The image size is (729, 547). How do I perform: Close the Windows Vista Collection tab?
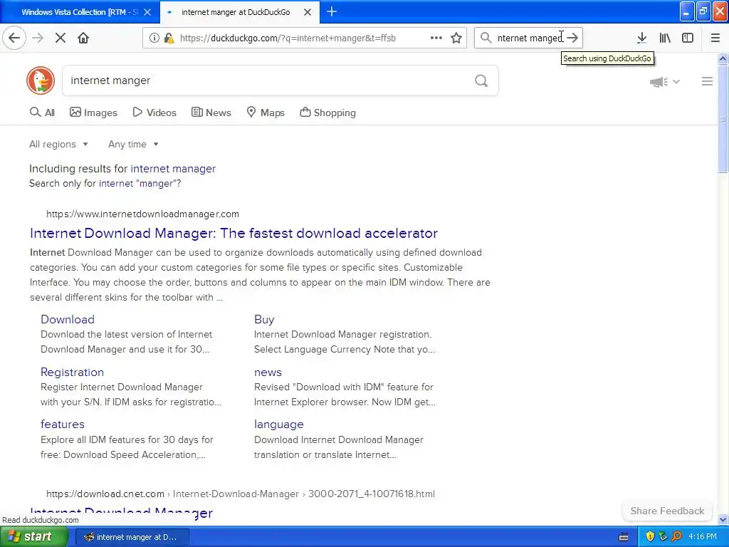tap(147, 12)
